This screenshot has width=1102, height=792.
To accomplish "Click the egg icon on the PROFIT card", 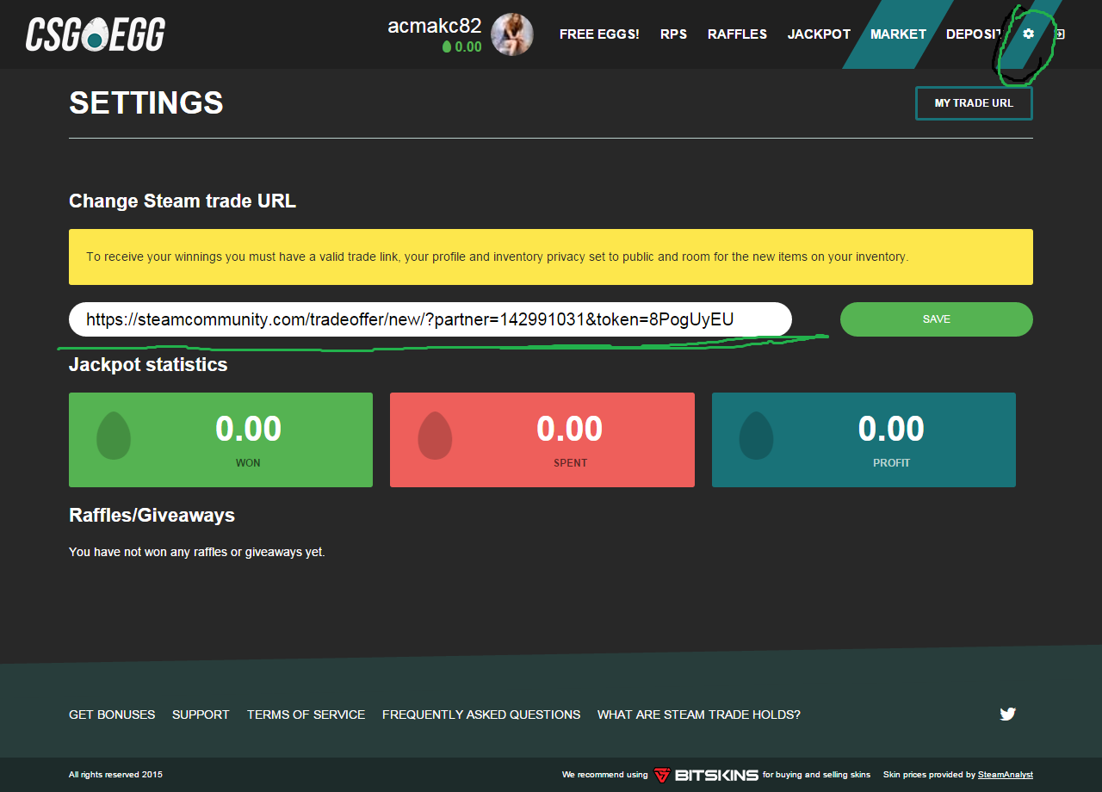I will click(756, 435).
